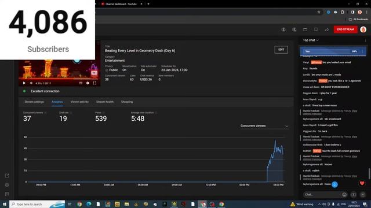Show info for Concurrent viewers metric

click(x=46, y=113)
